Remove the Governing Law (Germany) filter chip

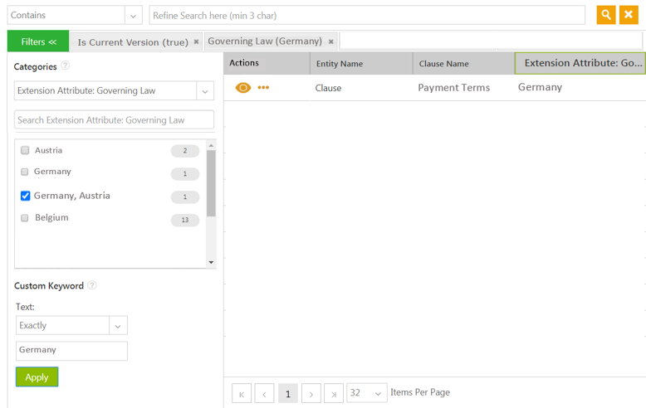[x=331, y=41]
